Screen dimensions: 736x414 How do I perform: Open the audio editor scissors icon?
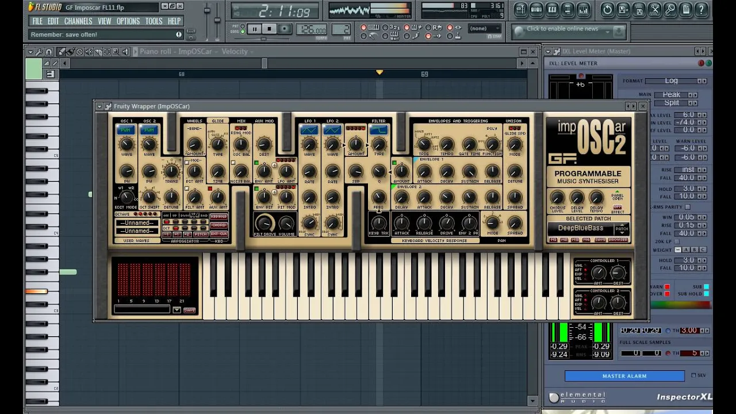[x=655, y=9]
